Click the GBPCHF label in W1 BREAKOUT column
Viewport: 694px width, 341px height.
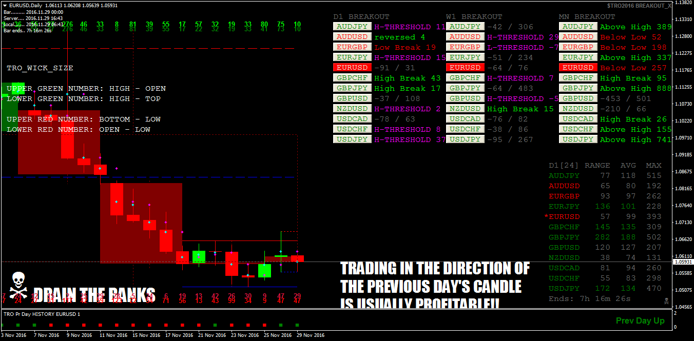(x=465, y=77)
